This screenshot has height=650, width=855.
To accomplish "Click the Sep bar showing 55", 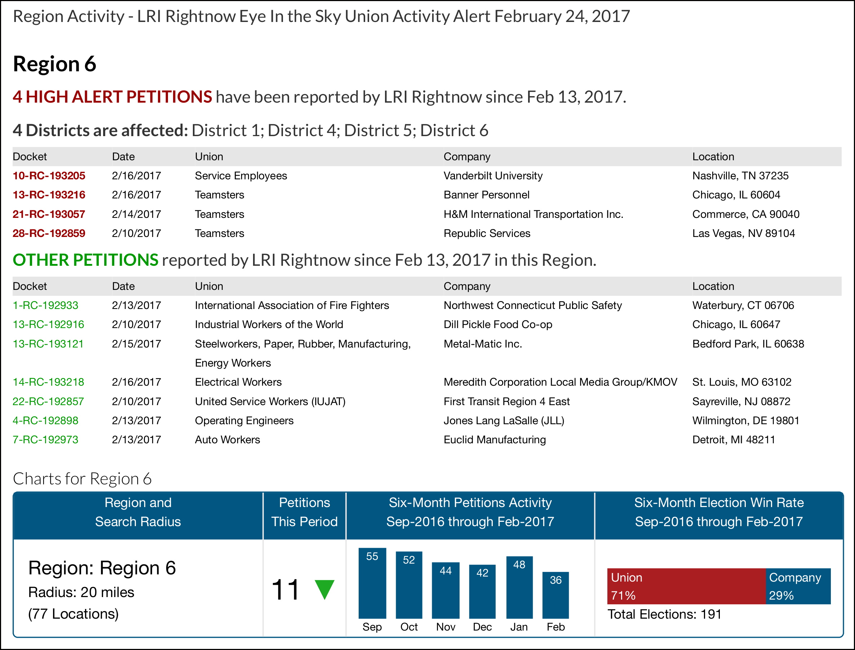I will click(372, 583).
